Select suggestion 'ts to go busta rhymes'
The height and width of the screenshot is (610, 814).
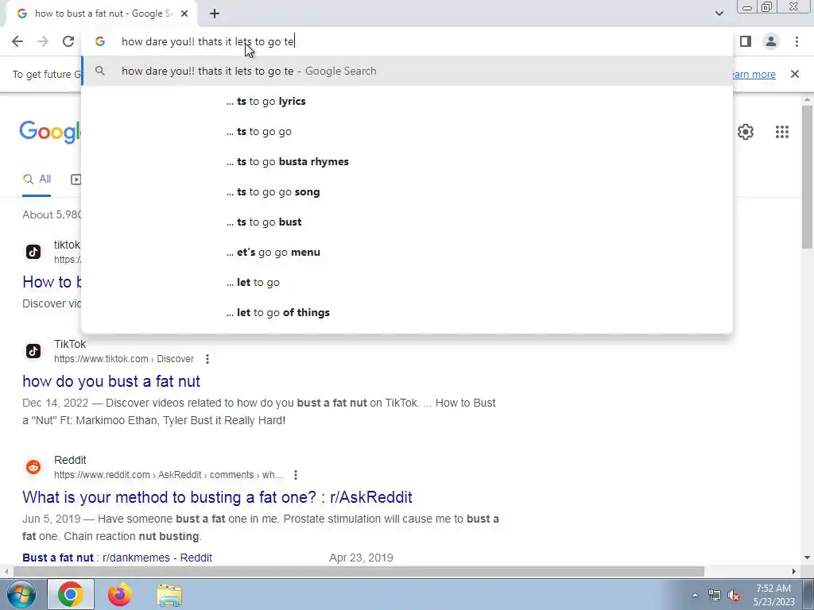[407, 162]
